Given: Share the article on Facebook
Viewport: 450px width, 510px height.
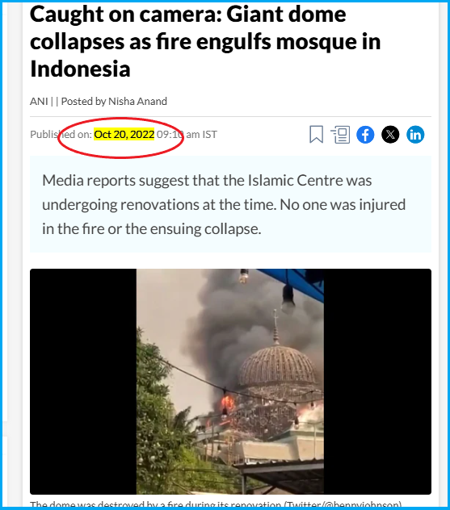Looking at the screenshot, I should point(365,134).
